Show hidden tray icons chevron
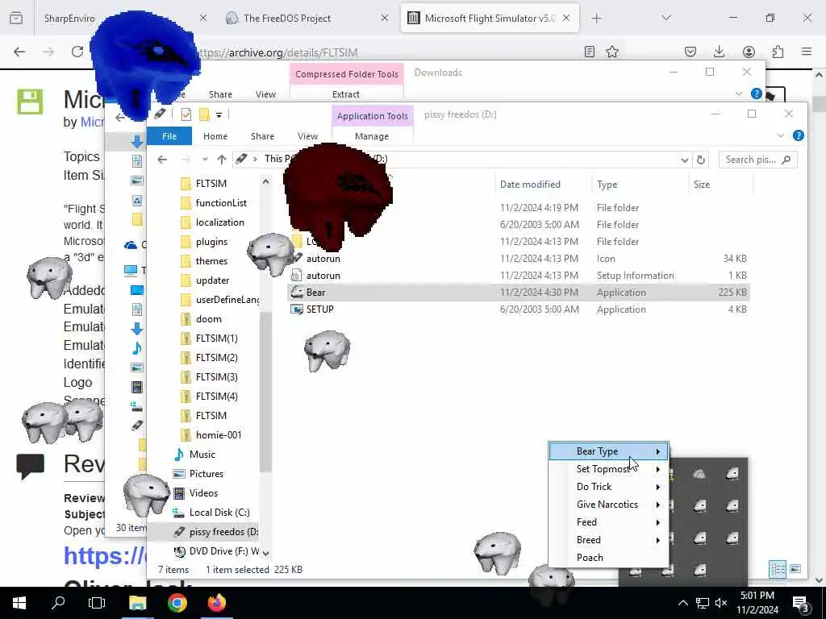The image size is (826, 619). tap(682, 603)
